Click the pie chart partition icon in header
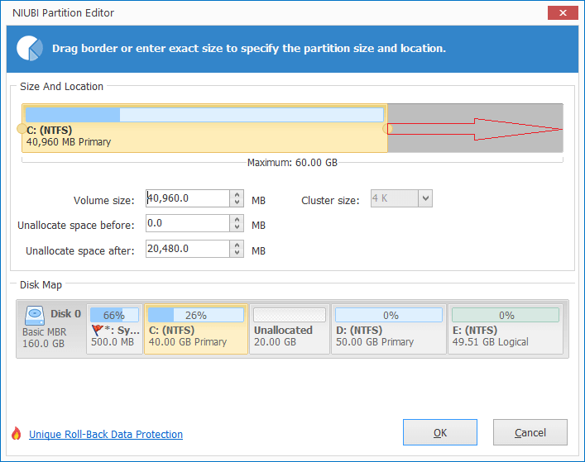Screen dimensions: 585x462 pos(31,48)
